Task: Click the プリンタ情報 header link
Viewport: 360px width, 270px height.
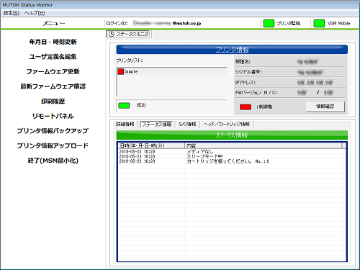Action: [x=232, y=50]
